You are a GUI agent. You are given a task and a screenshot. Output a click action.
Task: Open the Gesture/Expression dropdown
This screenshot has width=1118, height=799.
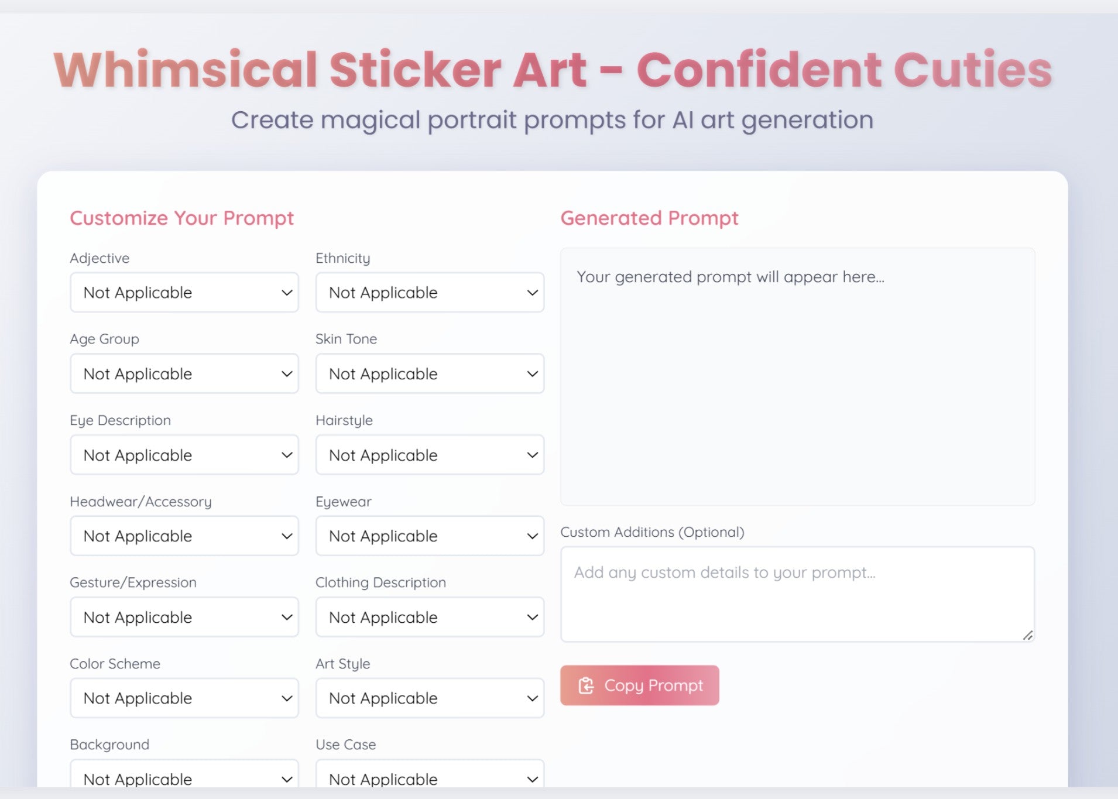(184, 618)
